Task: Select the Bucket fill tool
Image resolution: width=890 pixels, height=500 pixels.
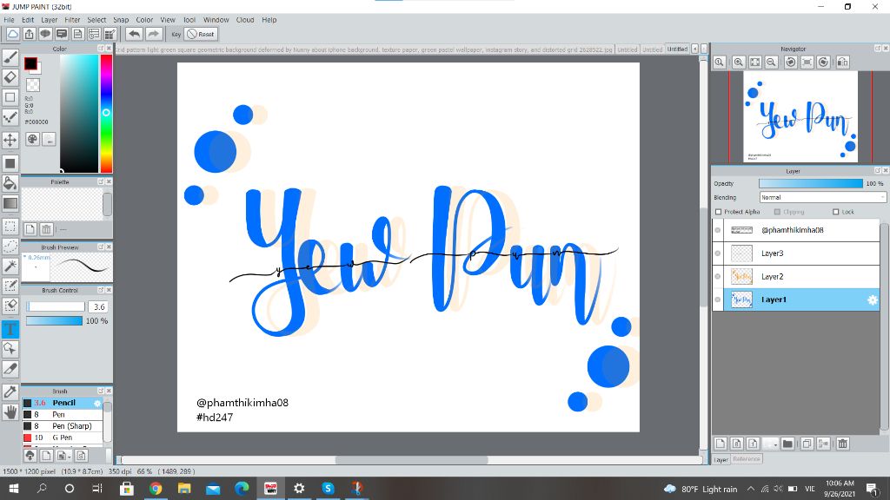Action: [x=10, y=182]
